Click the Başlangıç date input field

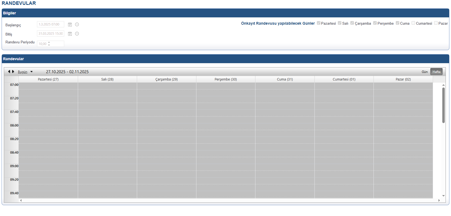click(50, 24)
